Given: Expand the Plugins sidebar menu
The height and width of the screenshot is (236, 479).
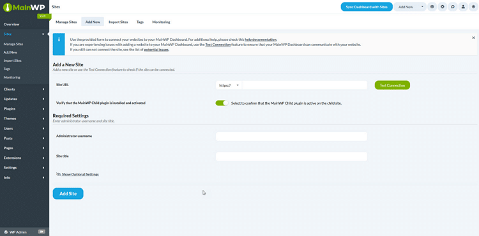Looking at the screenshot, I should pos(43,109).
